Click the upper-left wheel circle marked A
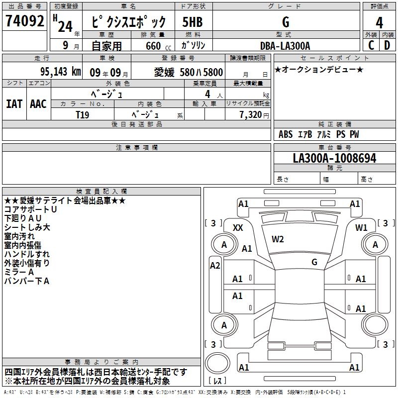The width and height of the screenshot is (398, 398). point(224,244)
